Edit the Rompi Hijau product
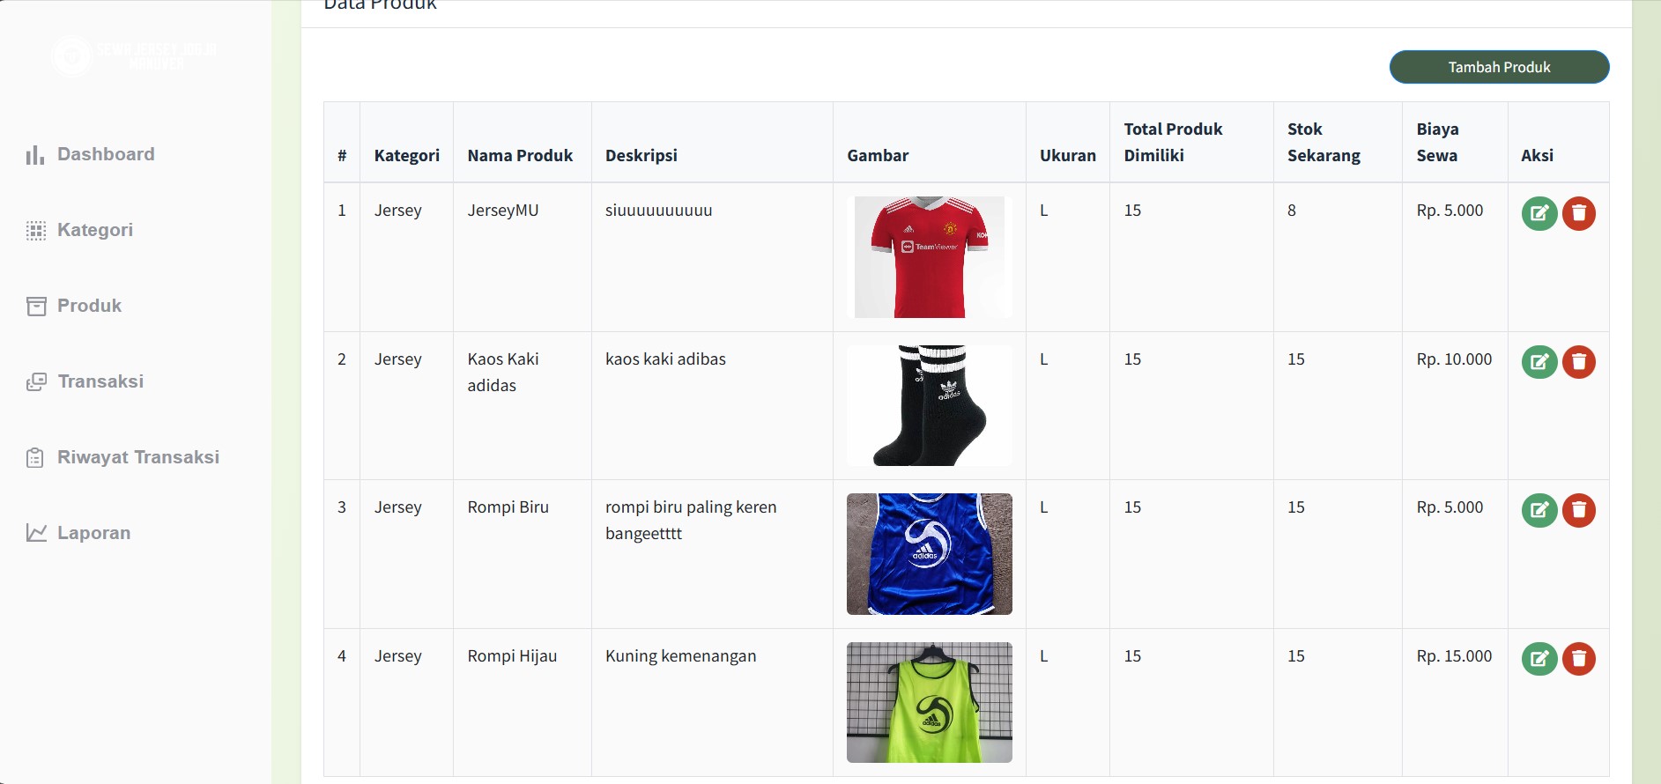 [1539, 659]
